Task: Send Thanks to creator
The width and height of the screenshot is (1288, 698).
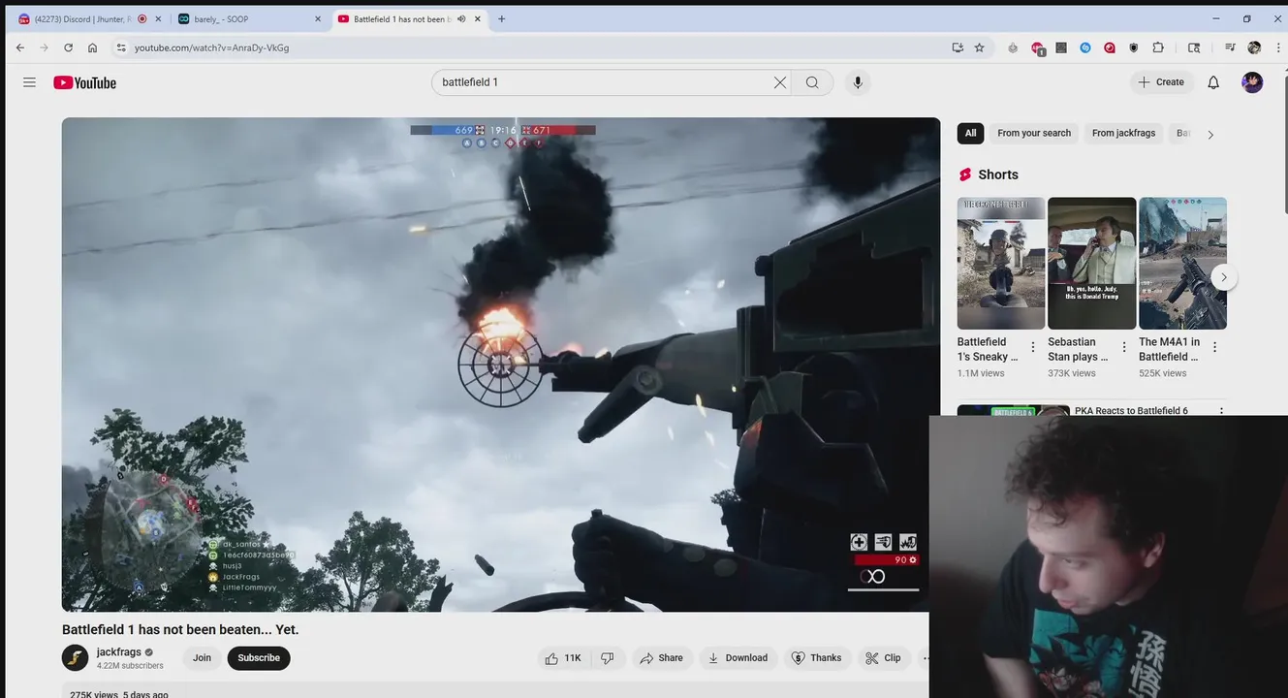Action: tap(816, 658)
